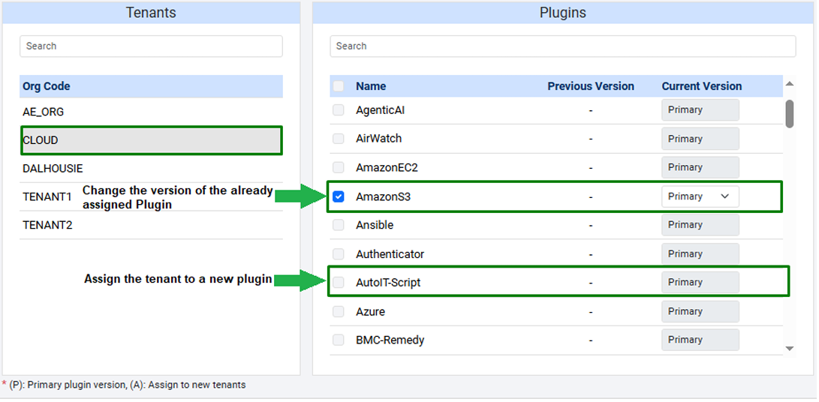This screenshot has height=402, width=819.
Task: Click the Plugins search field
Action: click(562, 46)
